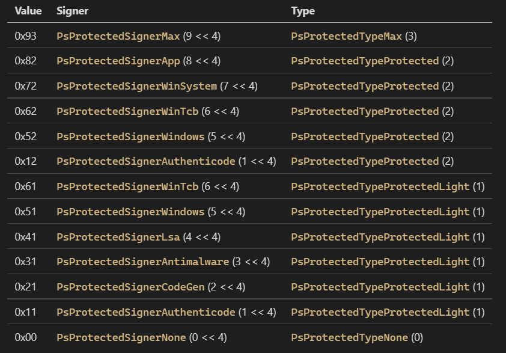Click the 0x12 value cell
This screenshot has height=353, width=506.
point(26,161)
